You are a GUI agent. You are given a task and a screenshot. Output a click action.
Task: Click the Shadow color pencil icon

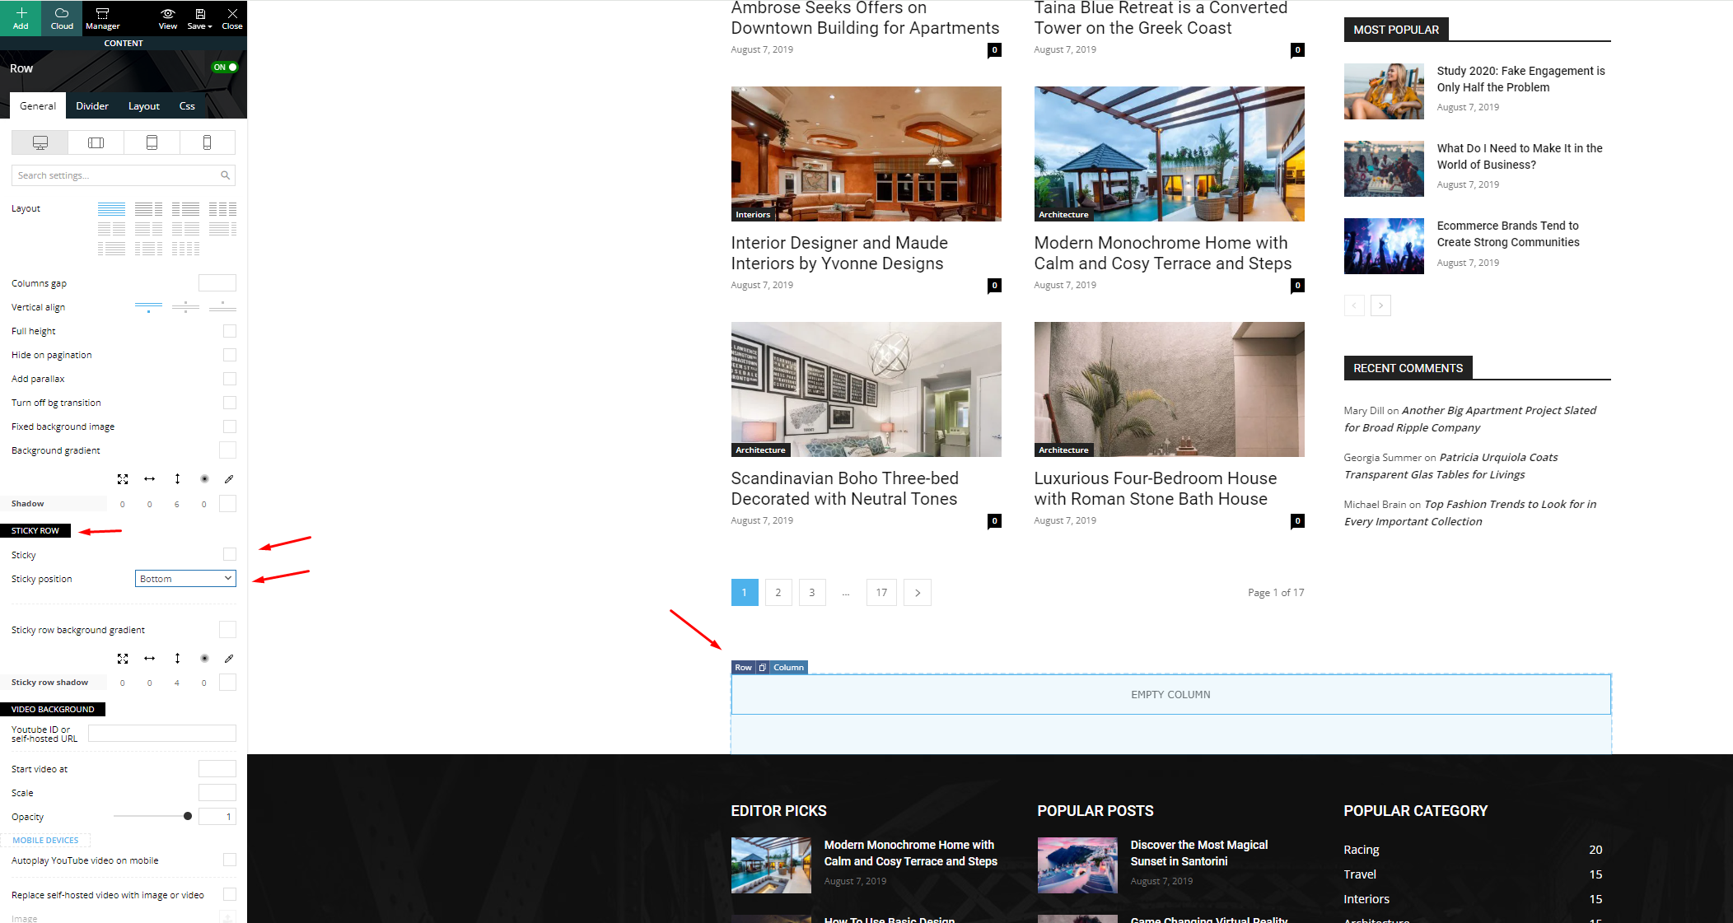229,479
